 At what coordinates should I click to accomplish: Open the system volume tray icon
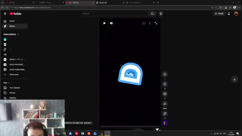(x=218, y=133)
